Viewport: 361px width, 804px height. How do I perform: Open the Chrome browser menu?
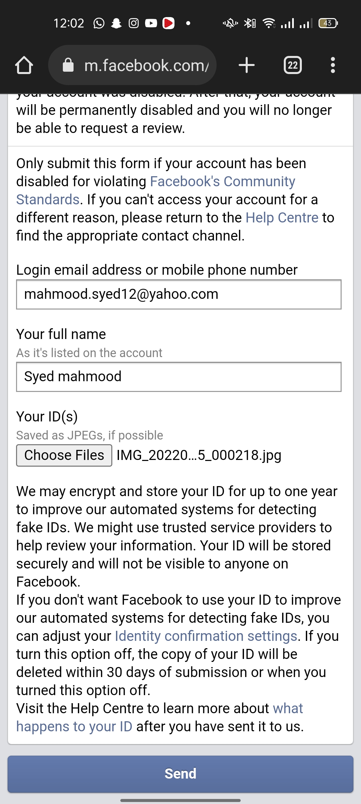[x=333, y=65]
